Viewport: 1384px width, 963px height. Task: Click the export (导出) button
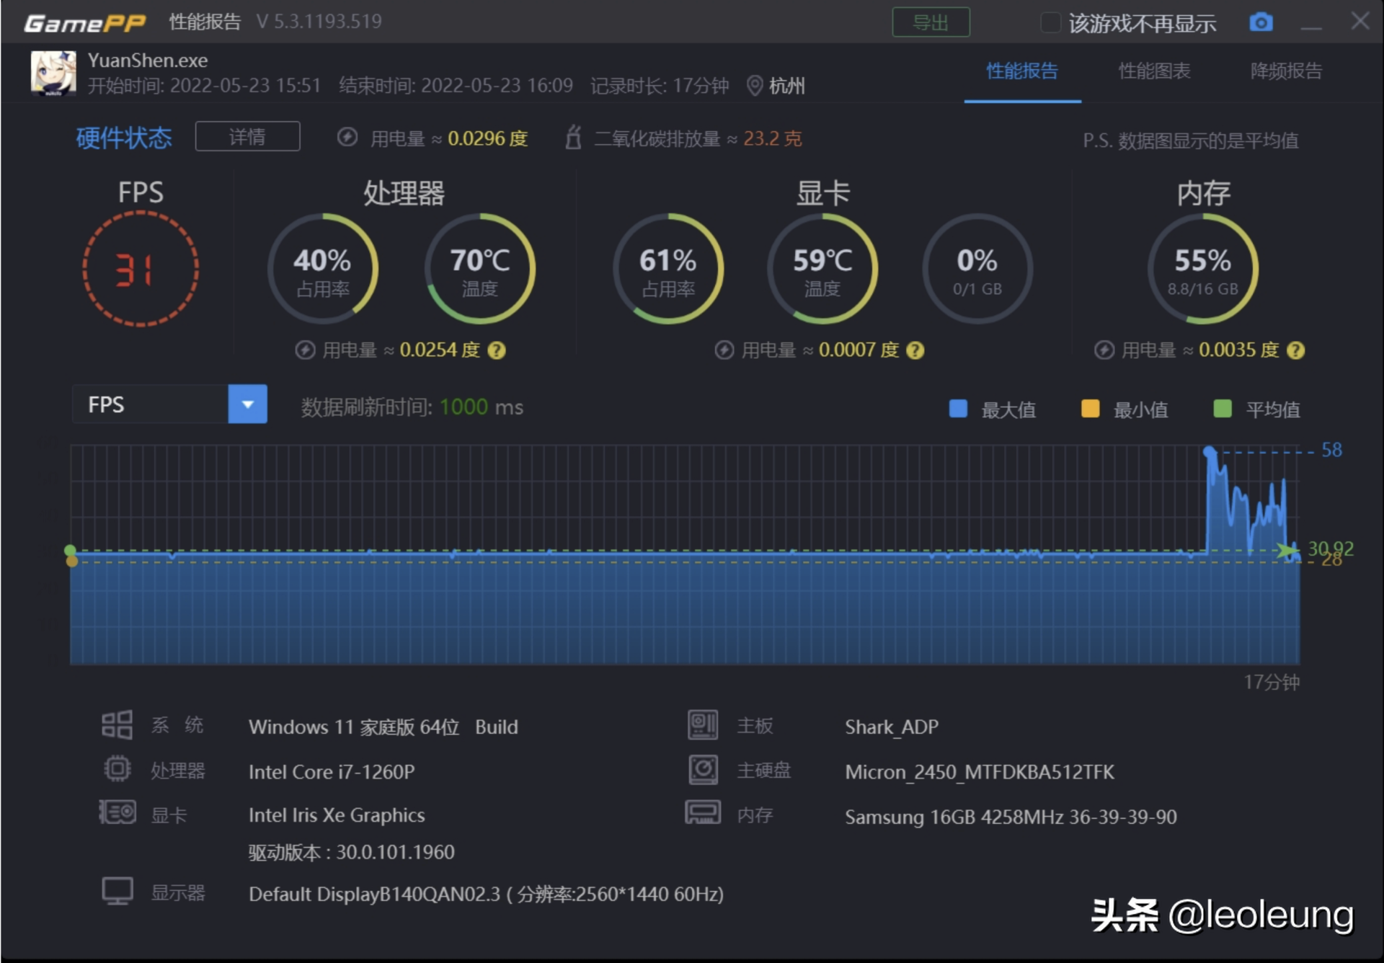click(x=931, y=22)
